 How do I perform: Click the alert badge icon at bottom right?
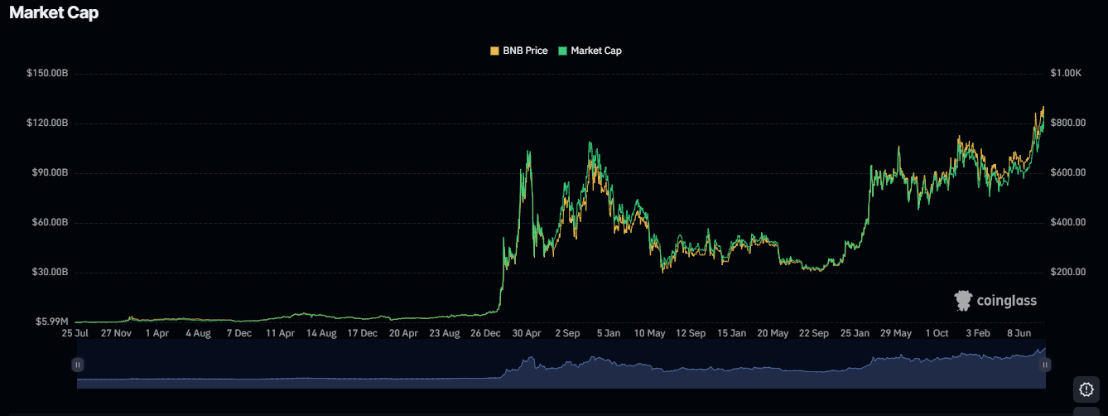(x=1086, y=389)
